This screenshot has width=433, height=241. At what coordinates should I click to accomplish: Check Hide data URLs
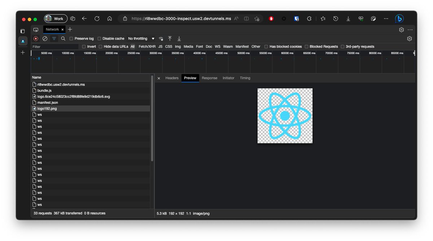pos(101,46)
